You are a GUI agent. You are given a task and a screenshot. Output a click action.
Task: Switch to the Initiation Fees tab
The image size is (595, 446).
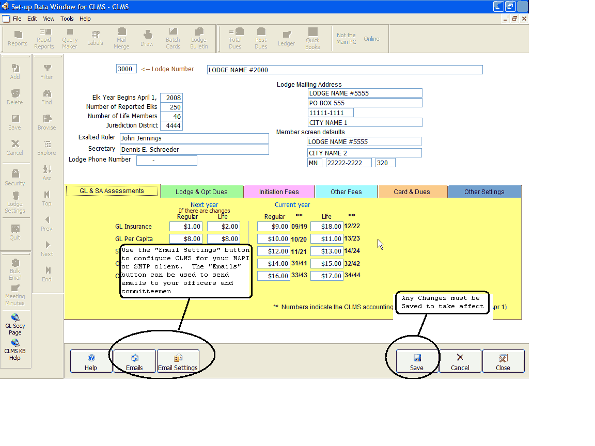point(279,192)
